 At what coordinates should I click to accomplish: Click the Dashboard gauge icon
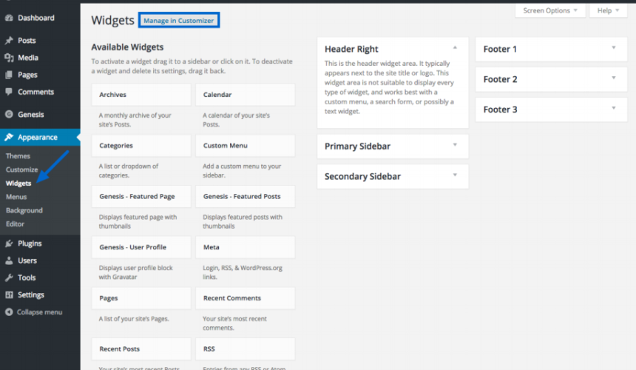[x=9, y=18]
